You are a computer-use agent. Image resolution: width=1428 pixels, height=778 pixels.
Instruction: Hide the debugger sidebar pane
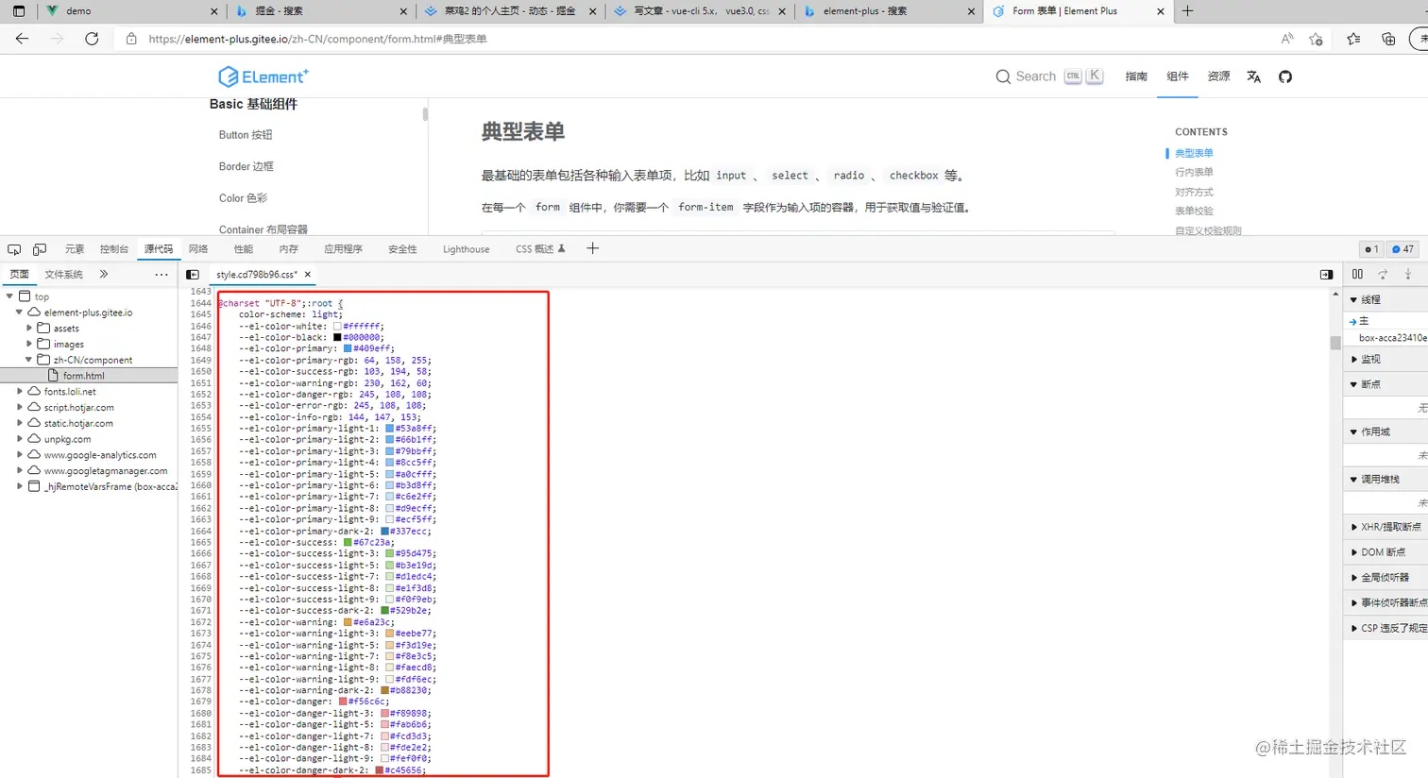(1326, 275)
